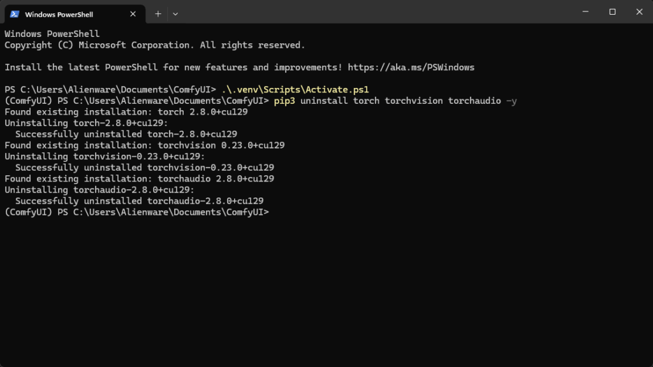
Task: Click the Microsoft Corporation copyright line
Action: (x=154, y=45)
